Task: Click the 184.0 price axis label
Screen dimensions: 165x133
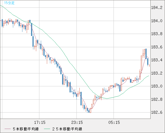Action: pyautogui.click(x=157, y=21)
